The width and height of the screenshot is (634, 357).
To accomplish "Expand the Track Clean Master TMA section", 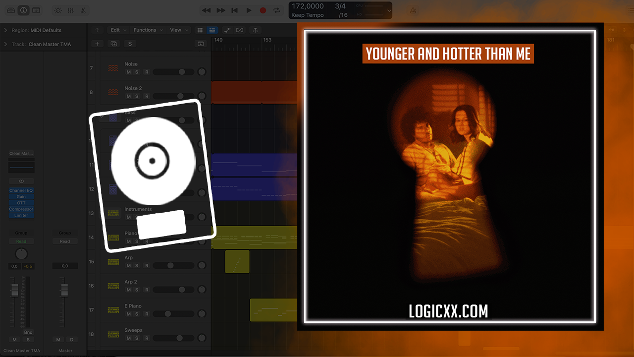I will point(6,44).
